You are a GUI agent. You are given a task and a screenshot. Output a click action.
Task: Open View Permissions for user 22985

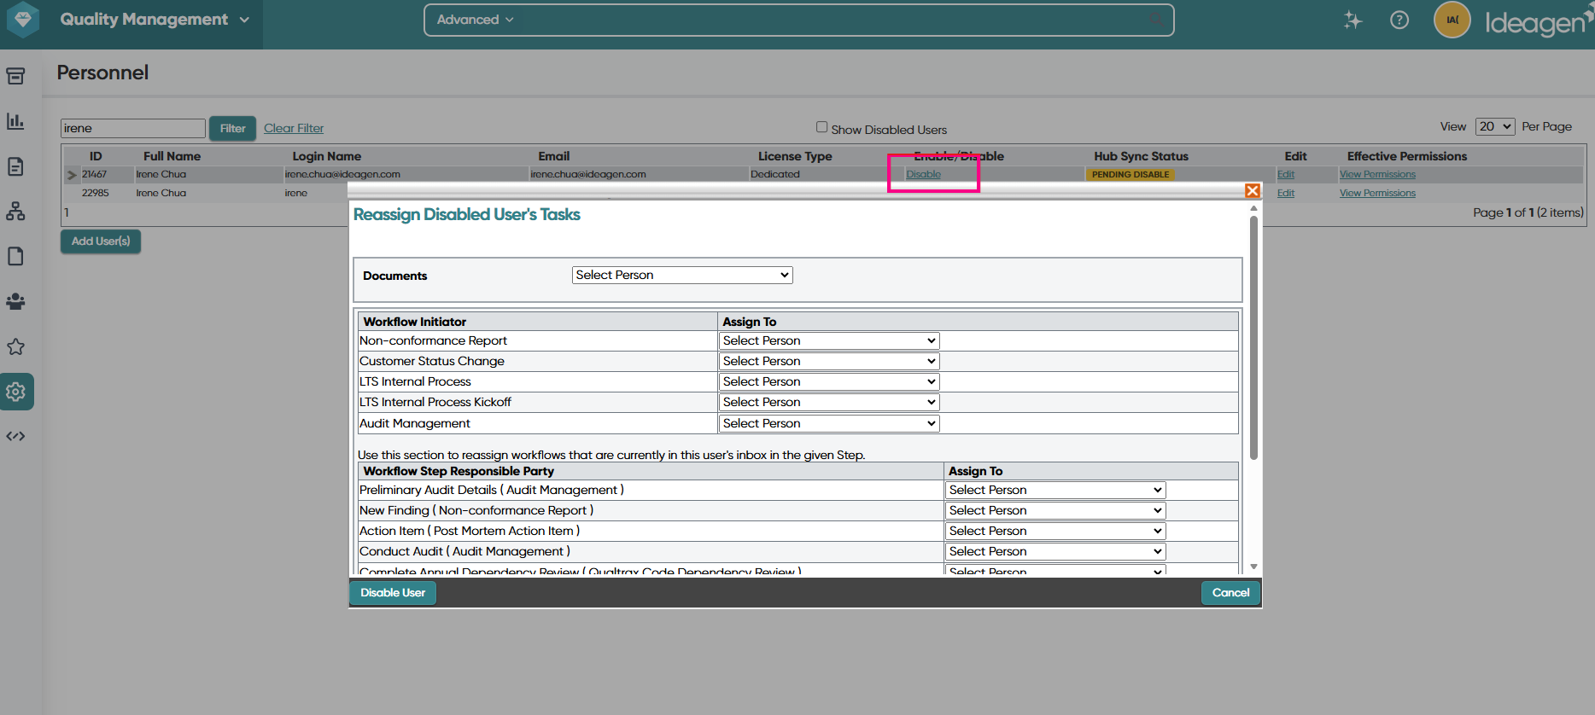(1377, 193)
